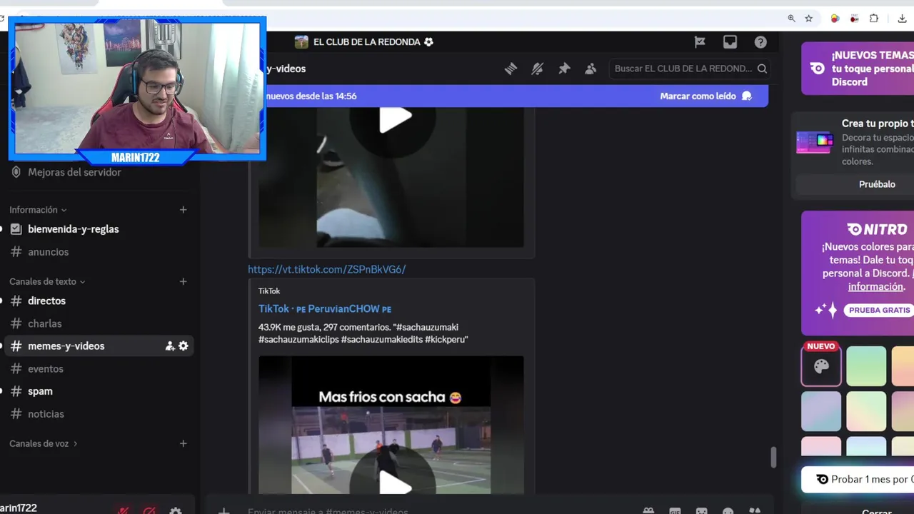Select the solid green theme swatch
Screen dimensions: 914x514
[x=866, y=366]
